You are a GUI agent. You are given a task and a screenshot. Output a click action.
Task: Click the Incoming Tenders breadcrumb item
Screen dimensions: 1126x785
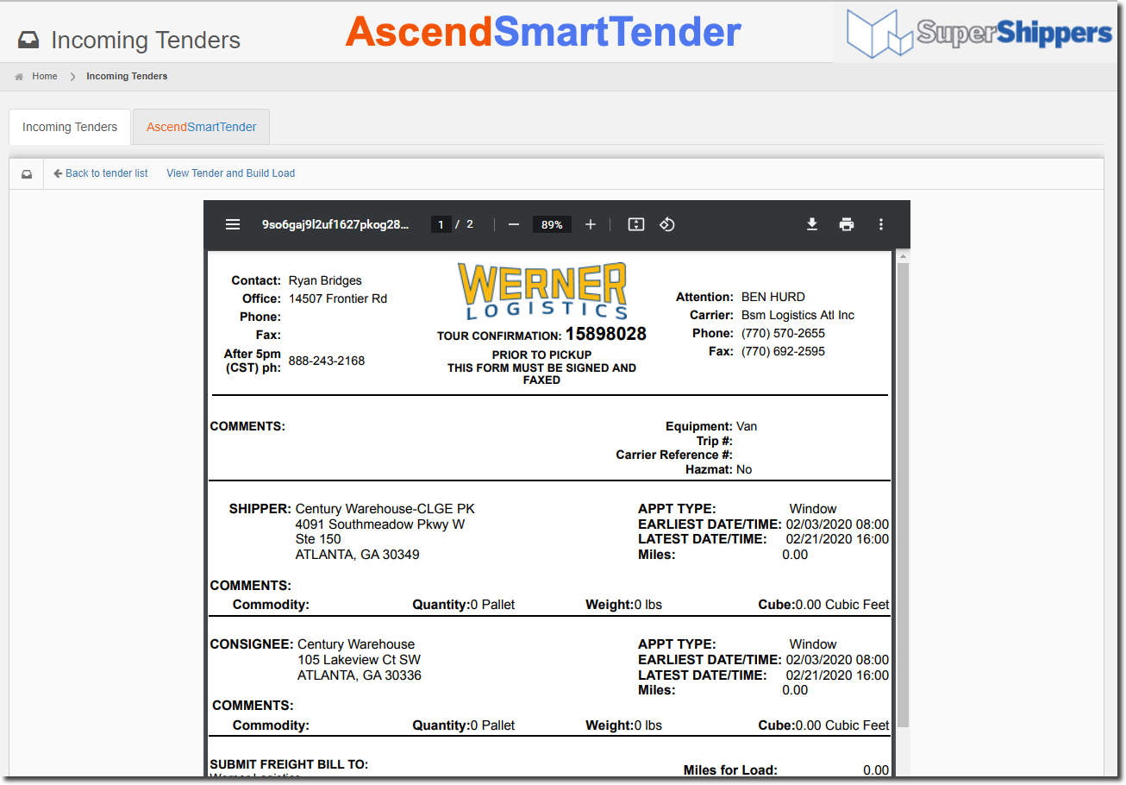click(127, 76)
